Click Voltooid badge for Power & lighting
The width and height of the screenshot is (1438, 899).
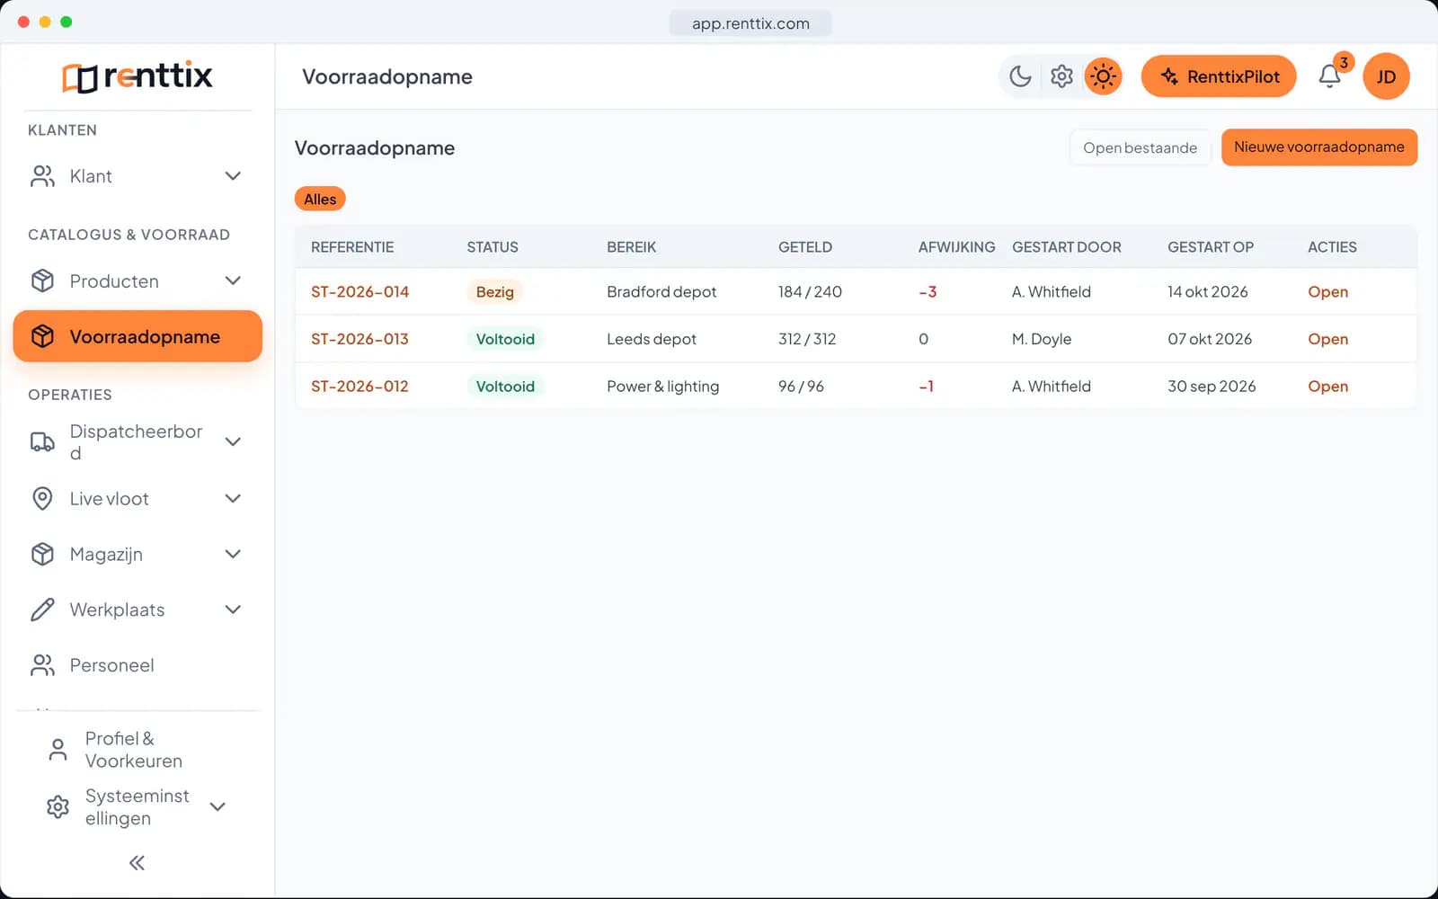pos(505,387)
